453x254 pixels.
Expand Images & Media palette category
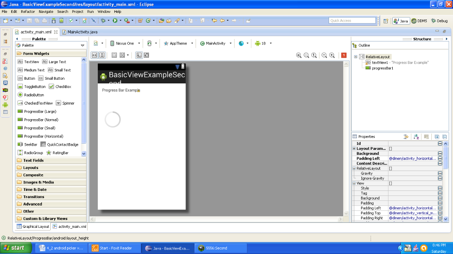[51, 182]
